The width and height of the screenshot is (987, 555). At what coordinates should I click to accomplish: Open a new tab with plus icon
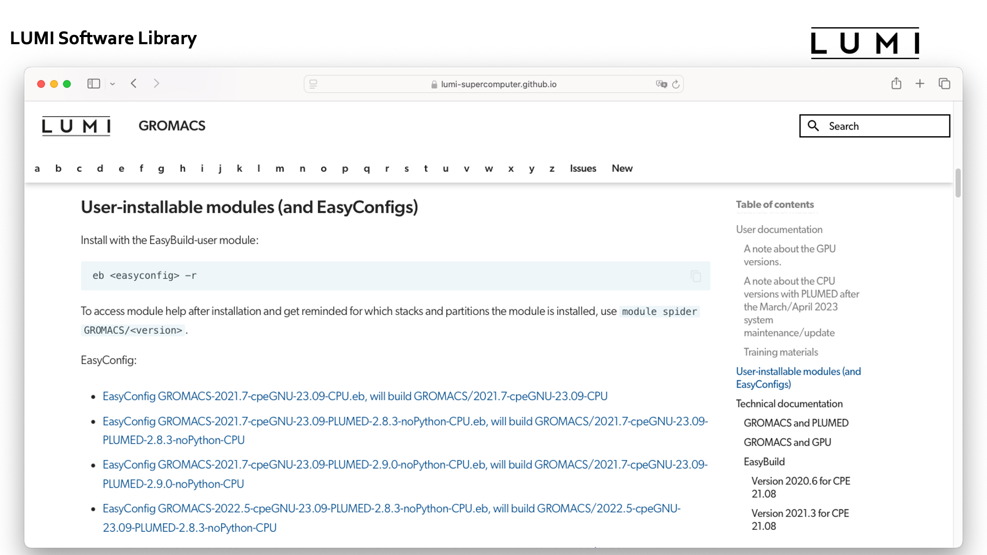point(920,83)
